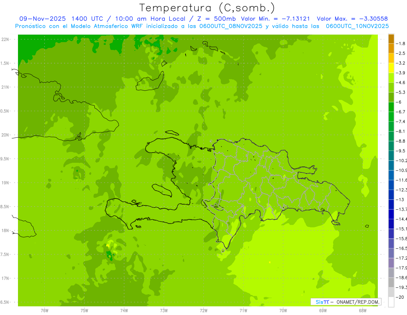Click the '74W' longitude label

(x=124, y=311)
